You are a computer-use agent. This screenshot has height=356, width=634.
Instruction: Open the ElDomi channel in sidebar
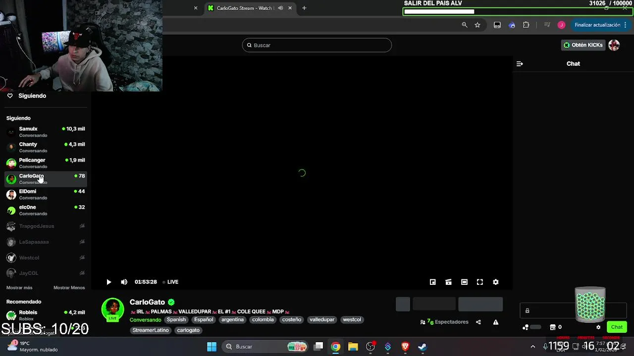click(46, 194)
